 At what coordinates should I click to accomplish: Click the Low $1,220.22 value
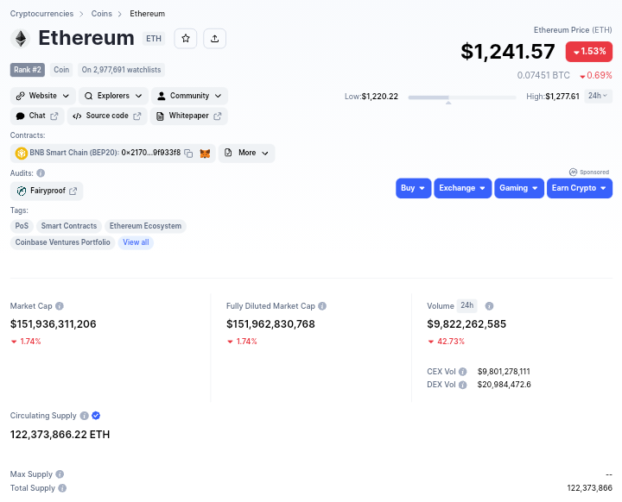click(x=379, y=97)
